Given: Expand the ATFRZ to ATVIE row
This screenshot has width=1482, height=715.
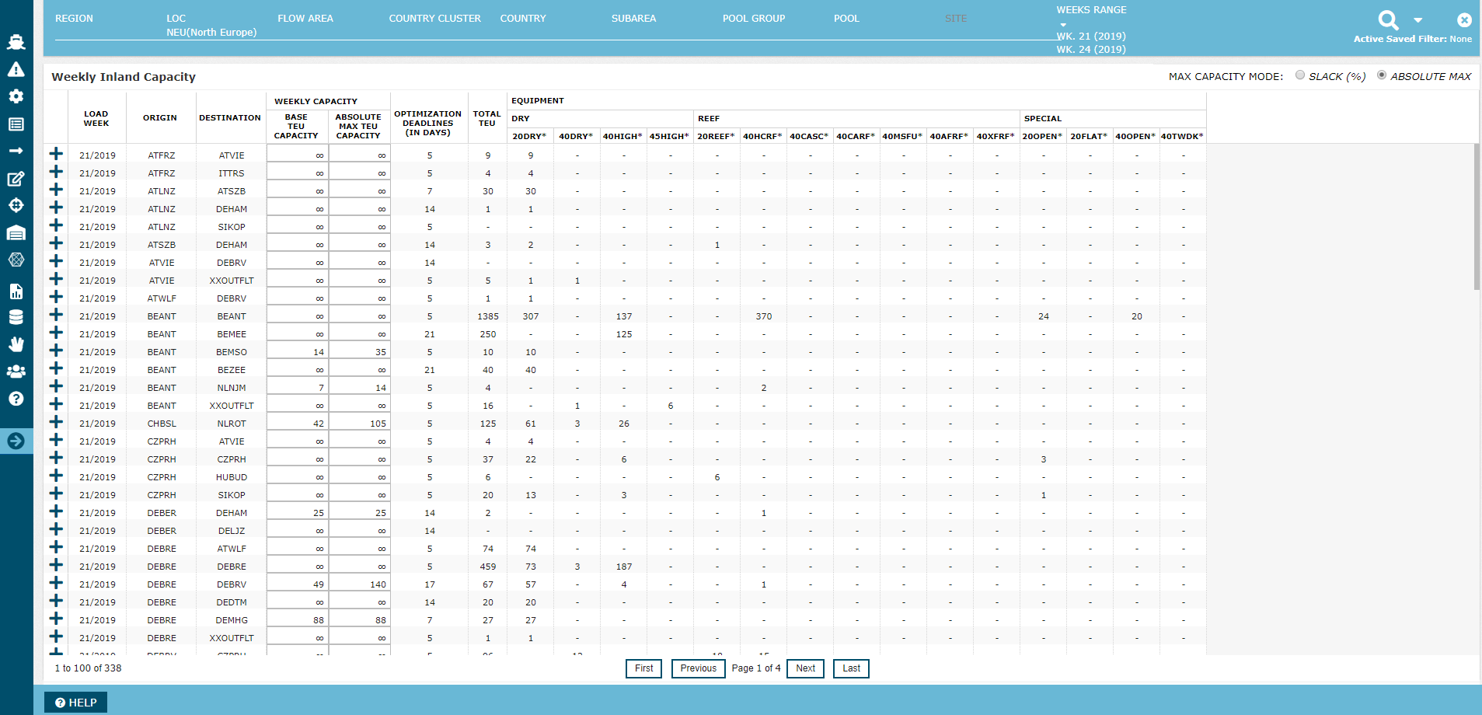Looking at the screenshot, I should click(56, 154).
